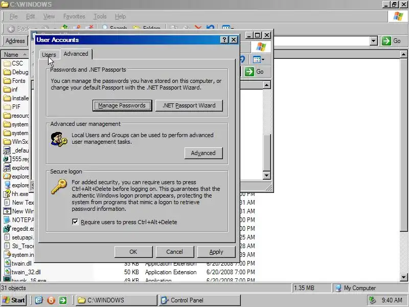Select the Sti_Trace file
The width and height of the screenshot is (409, 307).
point(19,246)
